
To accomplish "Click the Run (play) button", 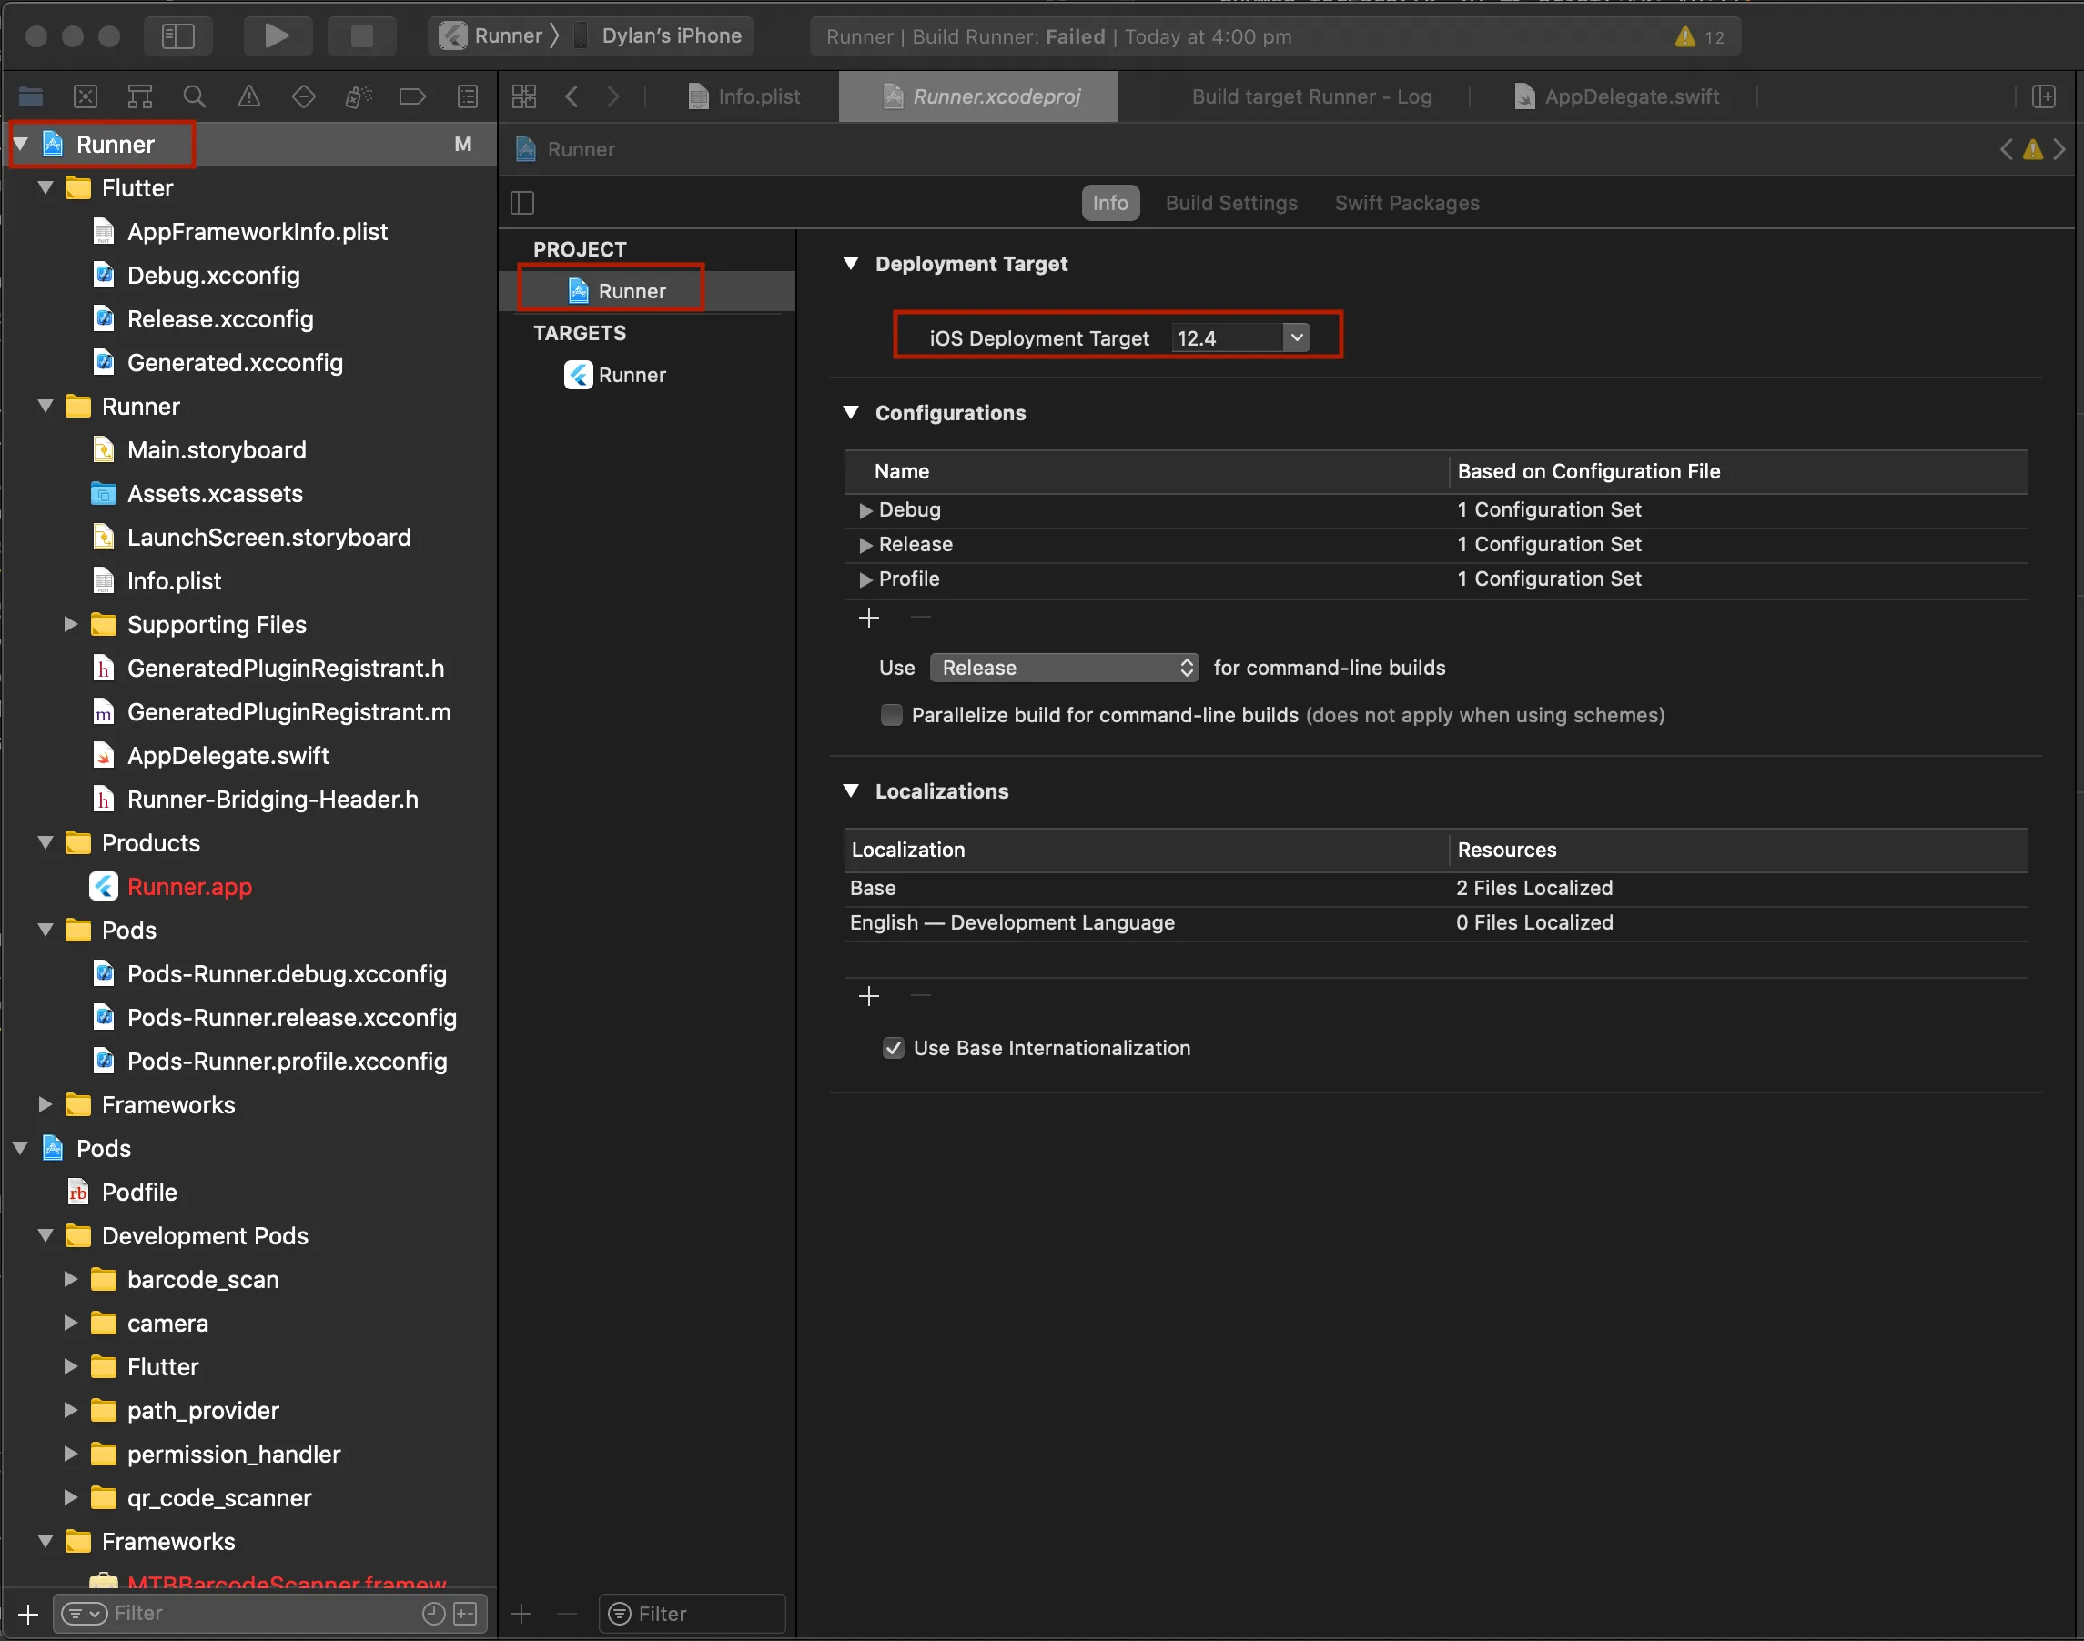I will coord(277,36).
